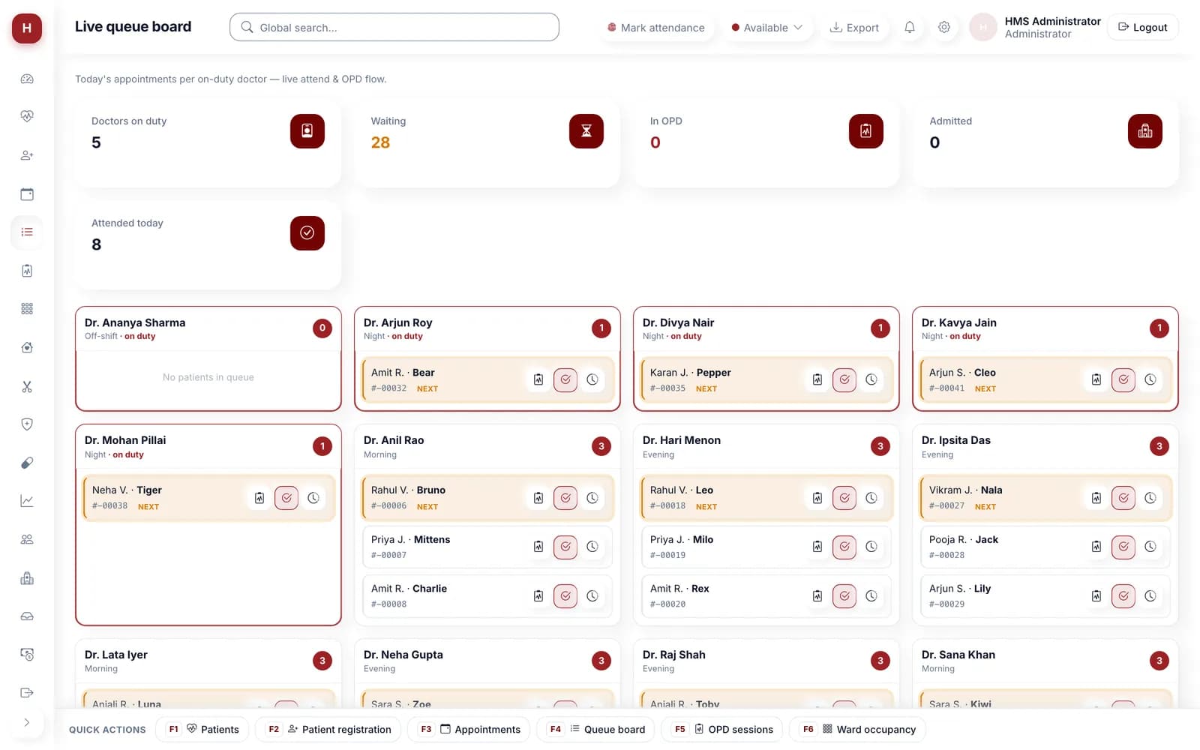Click clock icon for Amit R. Rex
This screenshot has height=750, width=1200.
[x=871, y=596]
